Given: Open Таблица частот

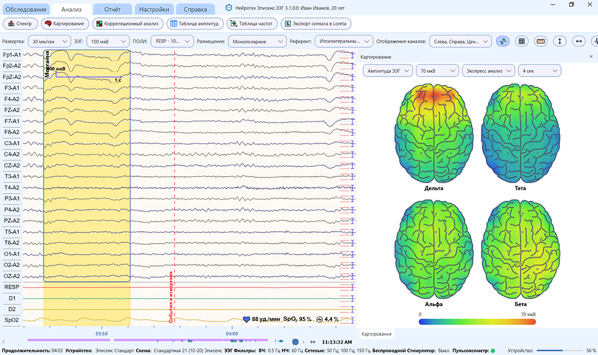Looking at the screenshot, I should click(x=252, y=24).
